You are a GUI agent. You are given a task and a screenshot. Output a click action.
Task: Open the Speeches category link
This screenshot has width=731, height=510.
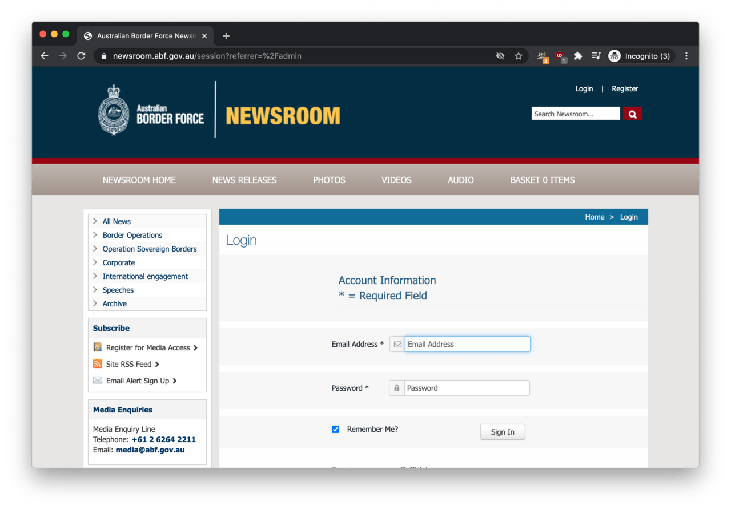pyautogui.click(x=118, y=290)
